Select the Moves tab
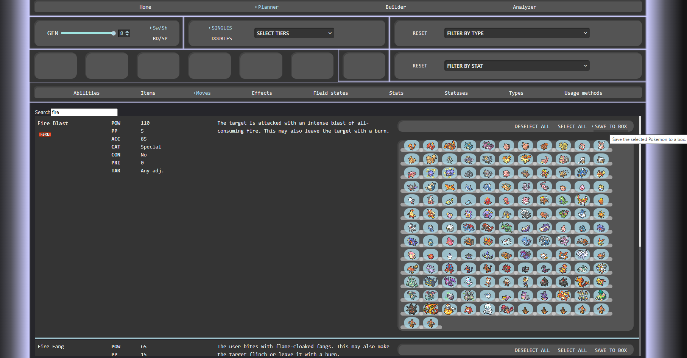This screenshot has height=358, width=687. (203, 93)
